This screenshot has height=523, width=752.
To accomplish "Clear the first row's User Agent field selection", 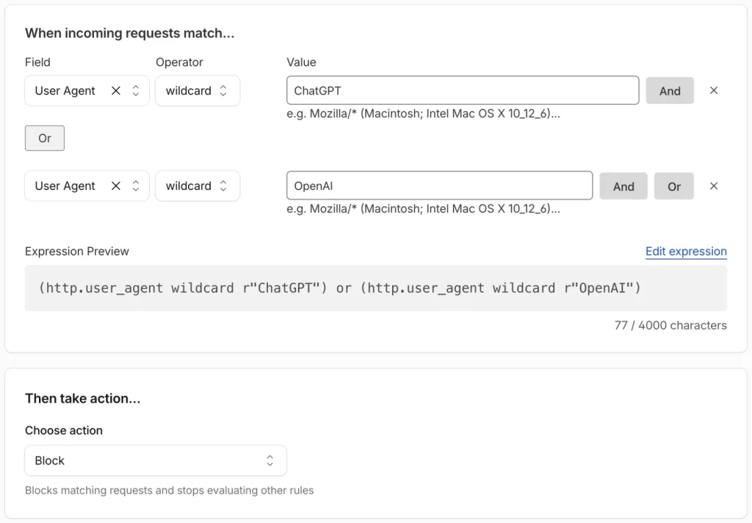I will (x=115, y=90).
